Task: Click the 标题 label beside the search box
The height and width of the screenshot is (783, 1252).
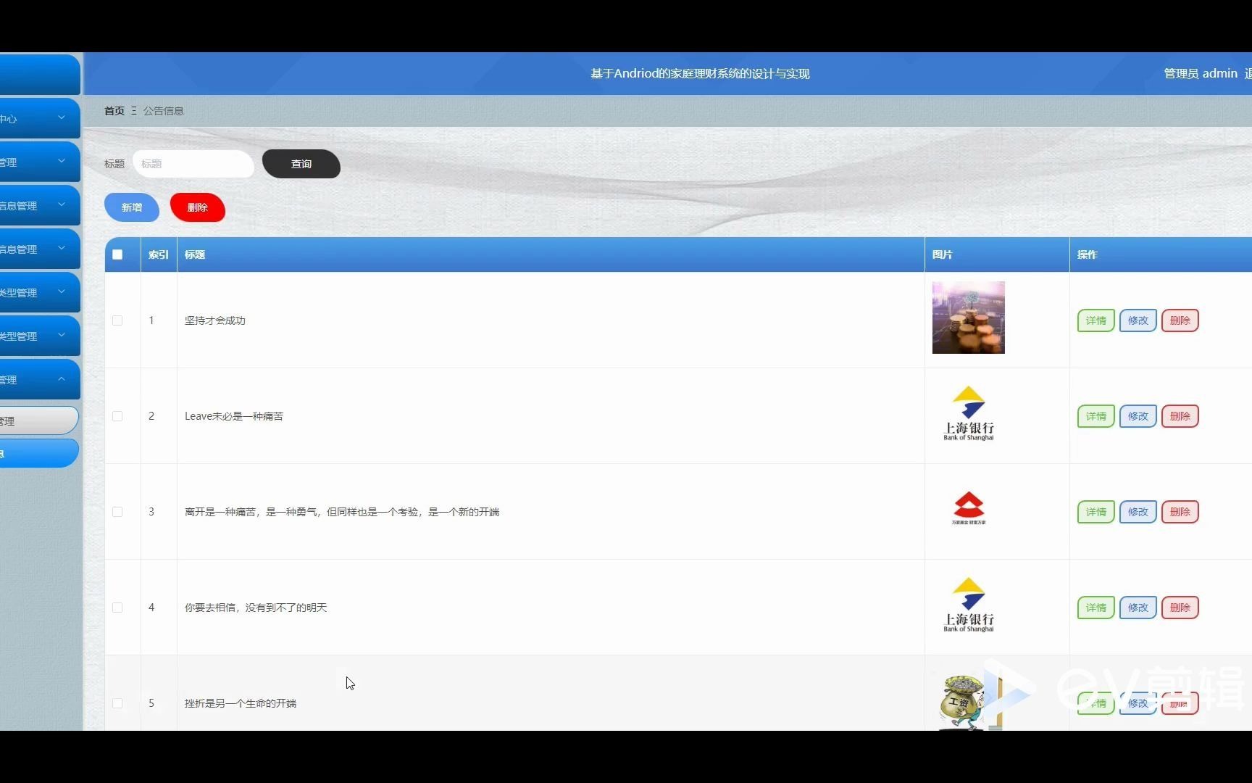Action: (x=114, y=164)
